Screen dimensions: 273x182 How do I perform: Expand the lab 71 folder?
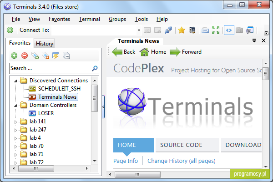pyautogui.click(x=15, y=155)
